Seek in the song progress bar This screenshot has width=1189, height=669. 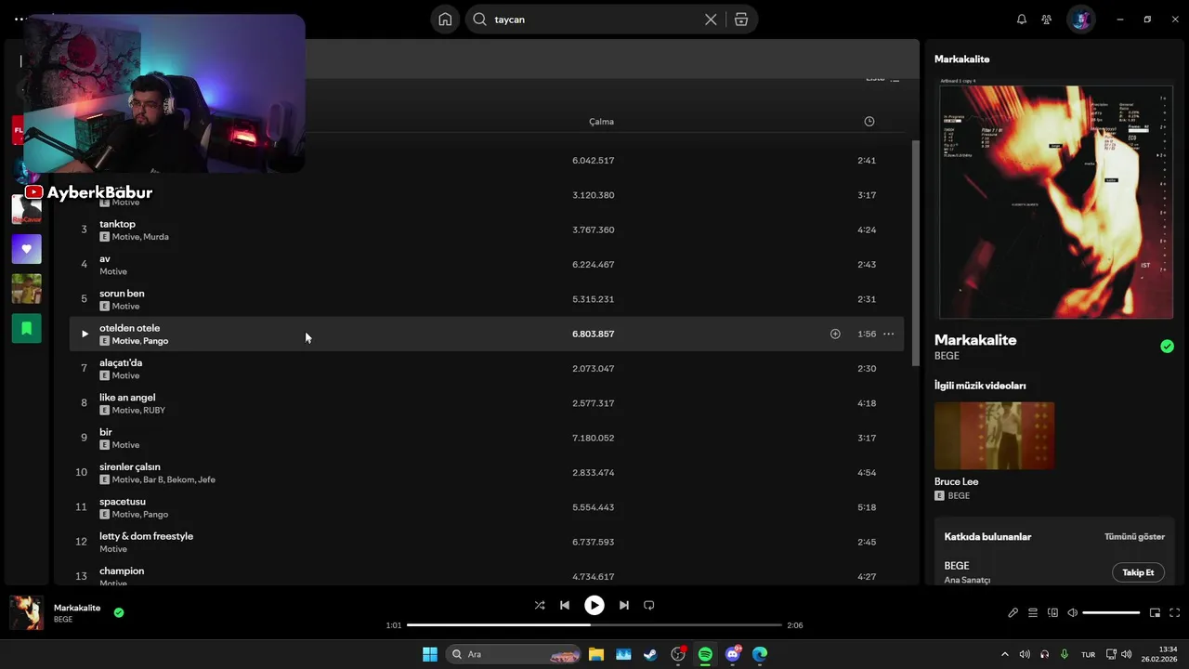pyautogui.click(x=594, y=625)
